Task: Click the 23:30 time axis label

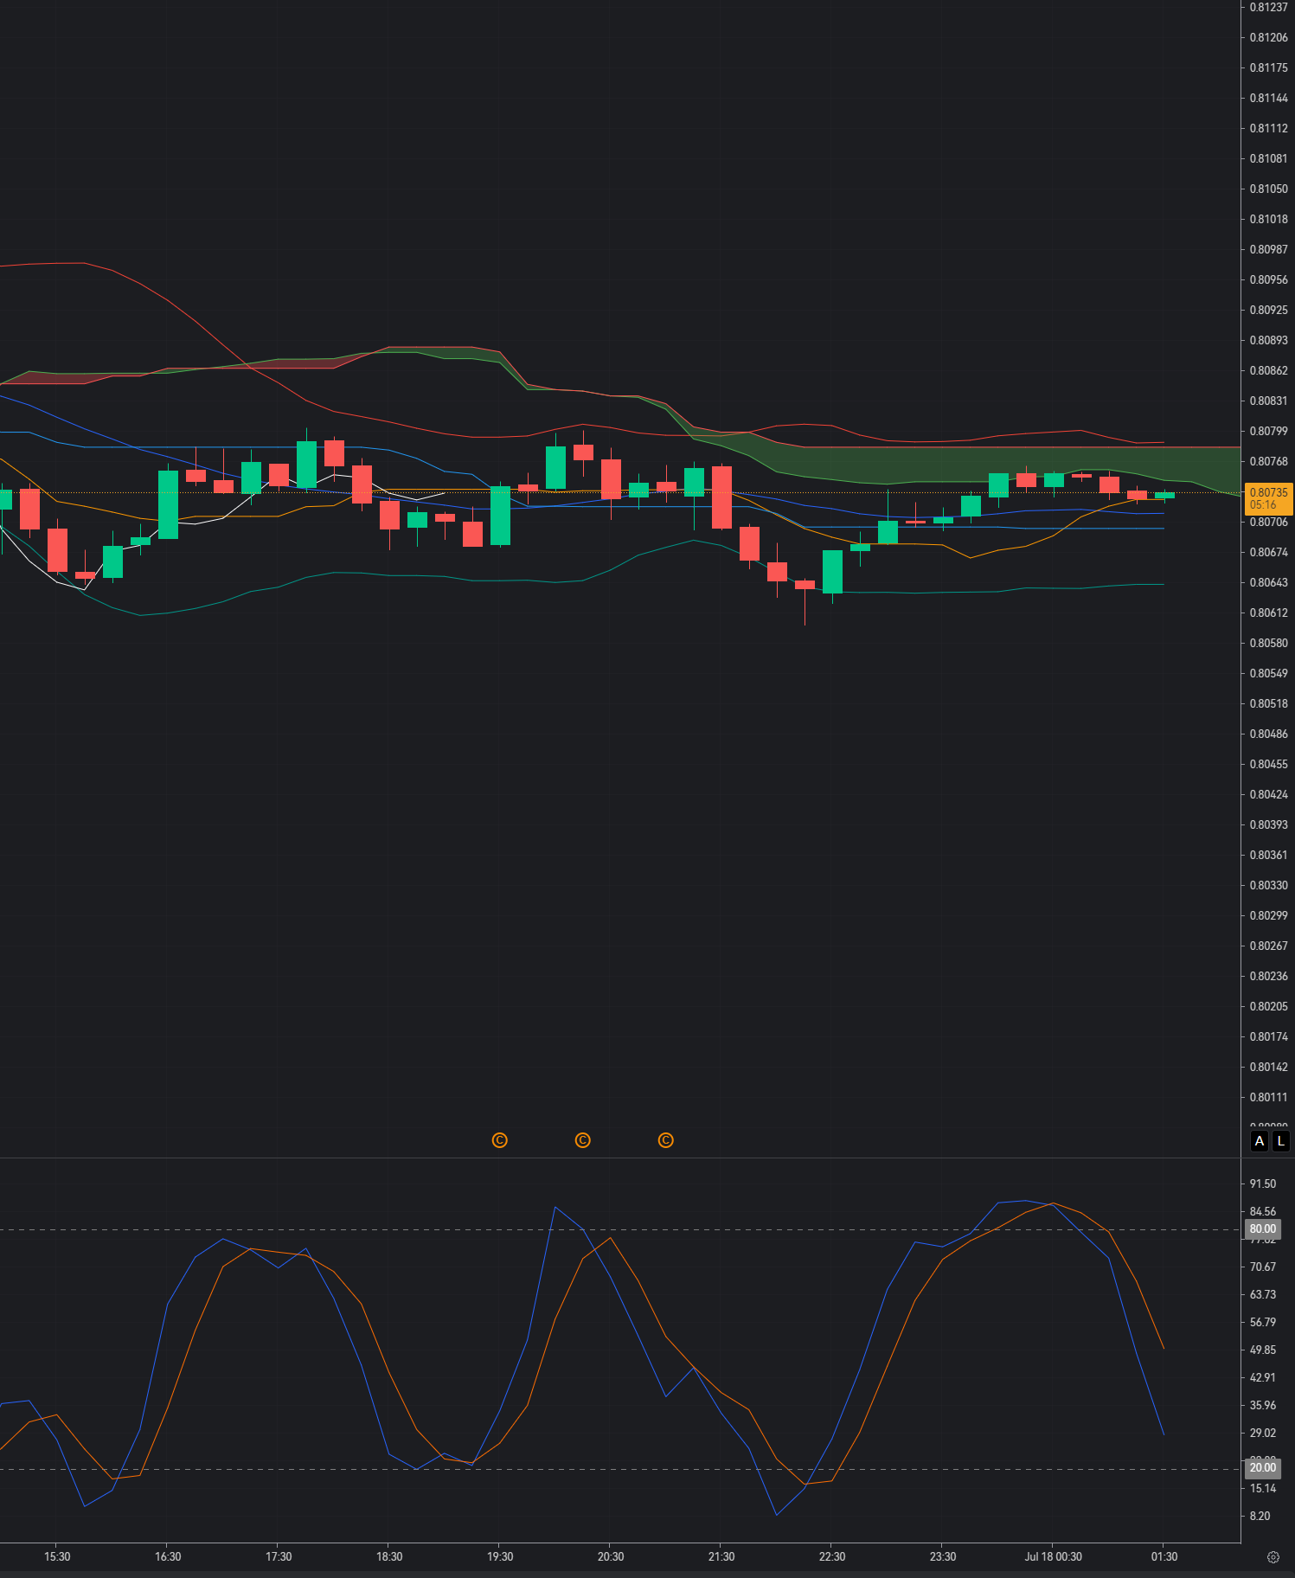Action: click(x=943, y=1556)
